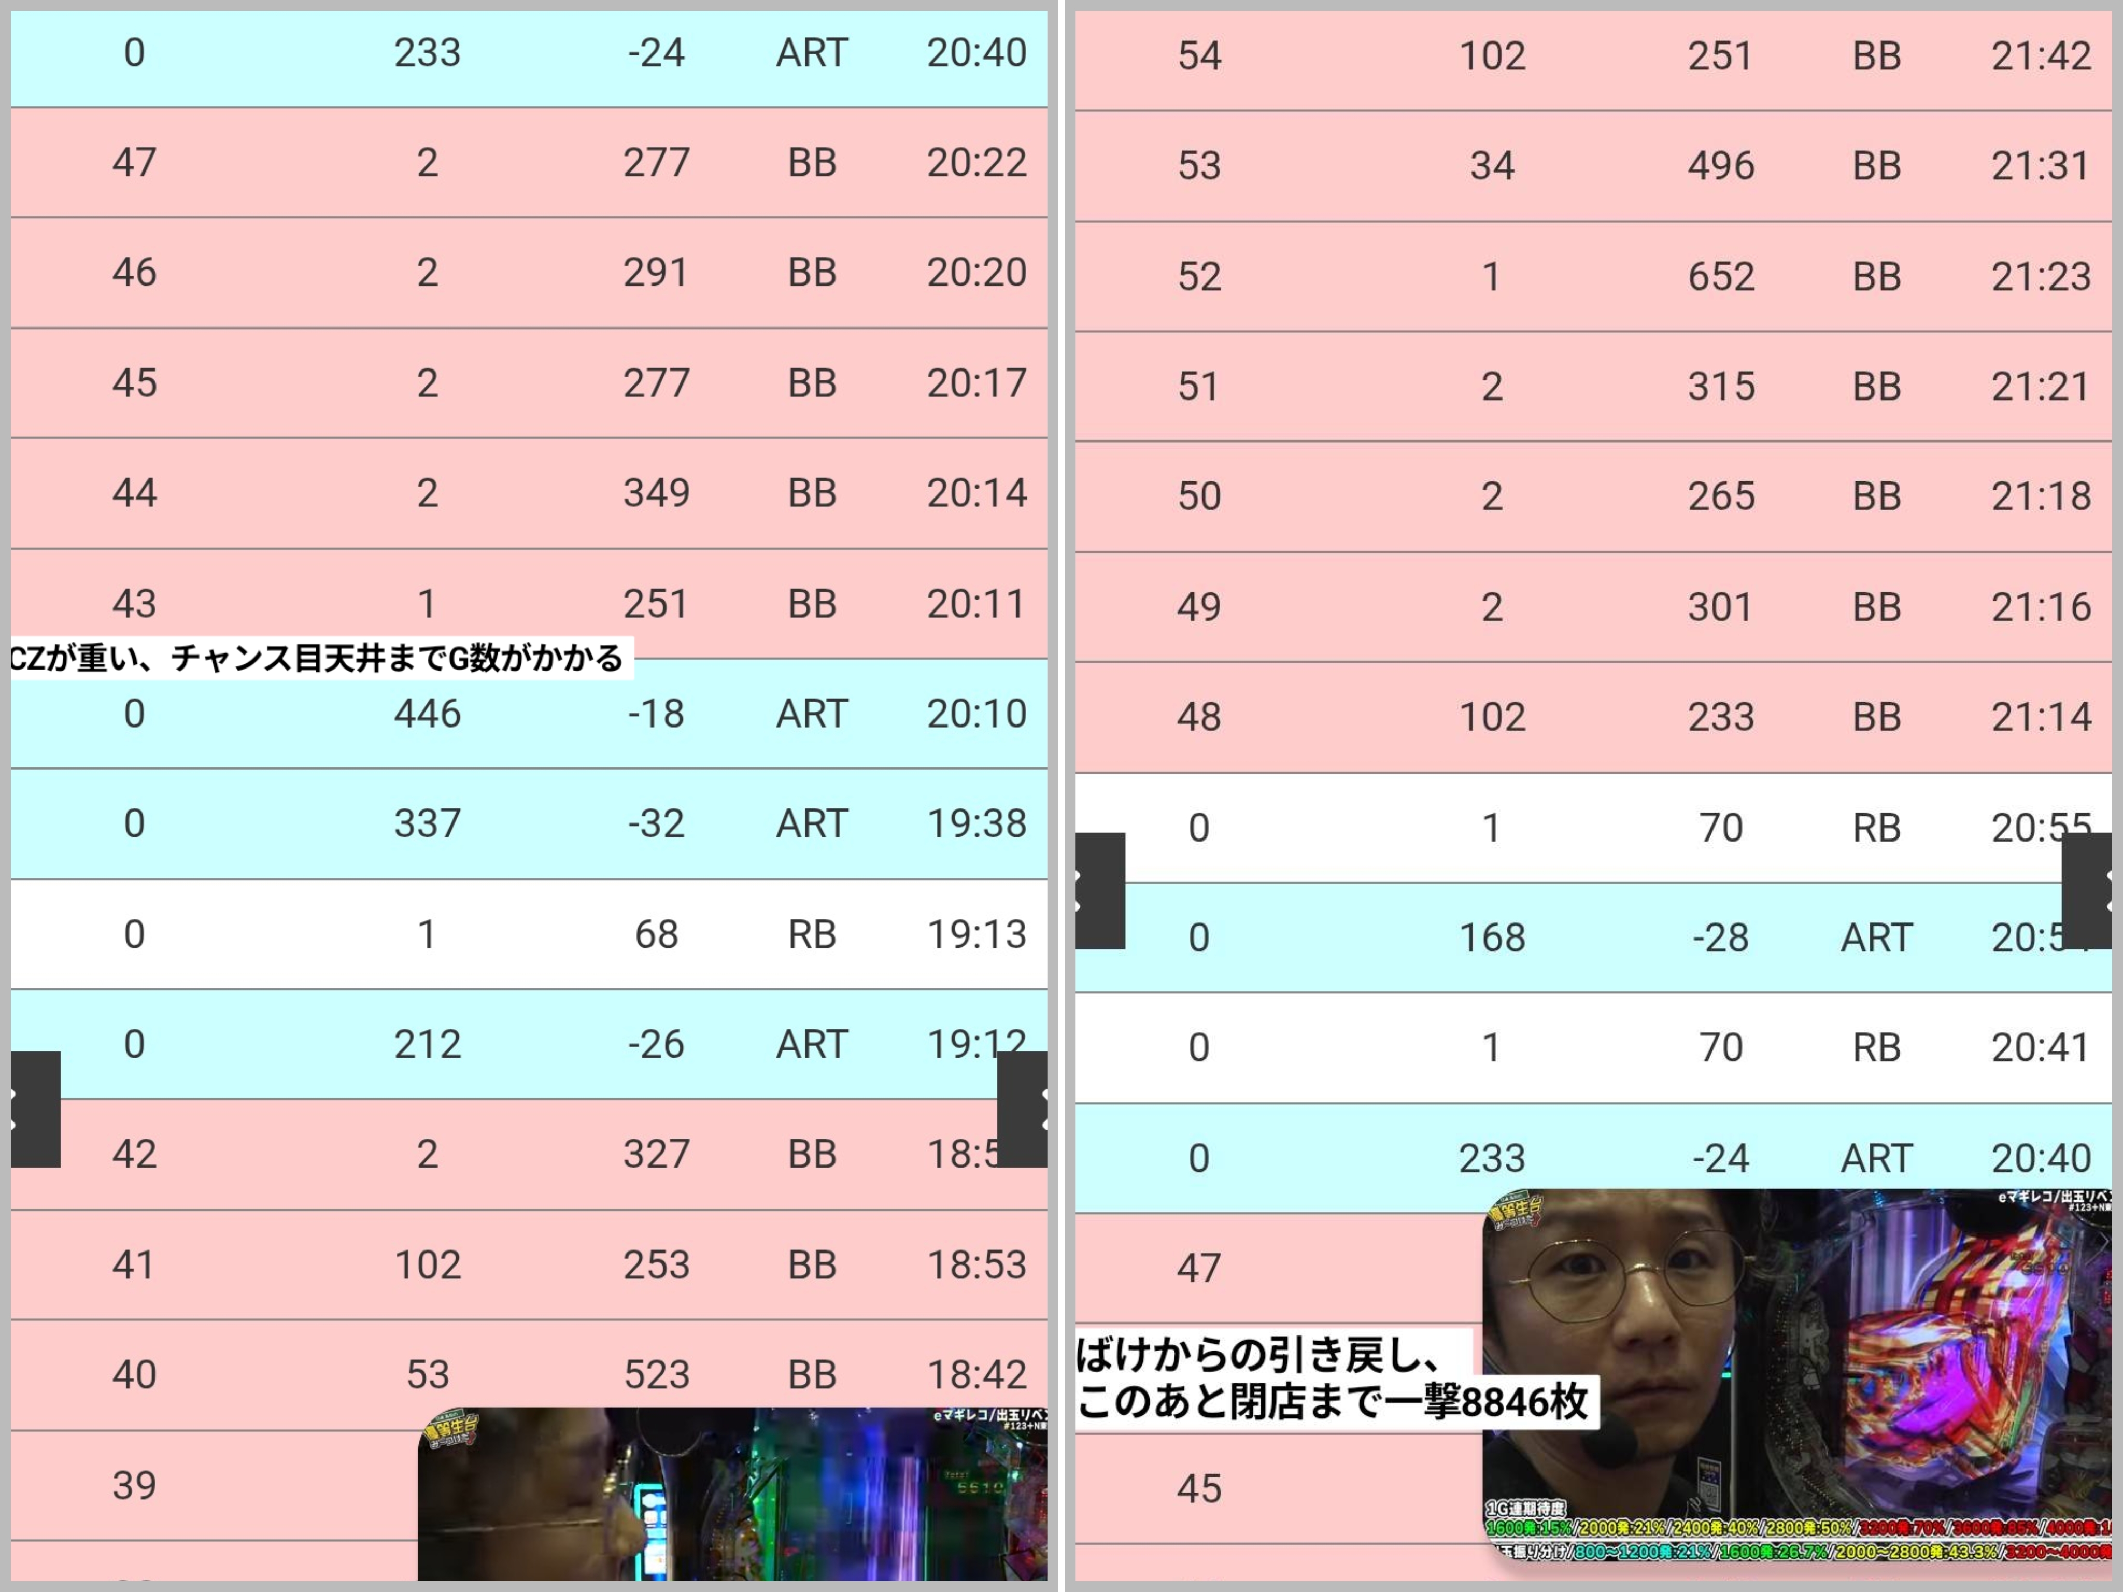The image size is (2123, 1592).
Task: Select the BB row 40 with 523 payout
Action: click(x=528, y=1374)
